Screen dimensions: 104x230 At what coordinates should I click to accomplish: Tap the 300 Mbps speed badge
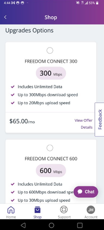pos(51,73)
